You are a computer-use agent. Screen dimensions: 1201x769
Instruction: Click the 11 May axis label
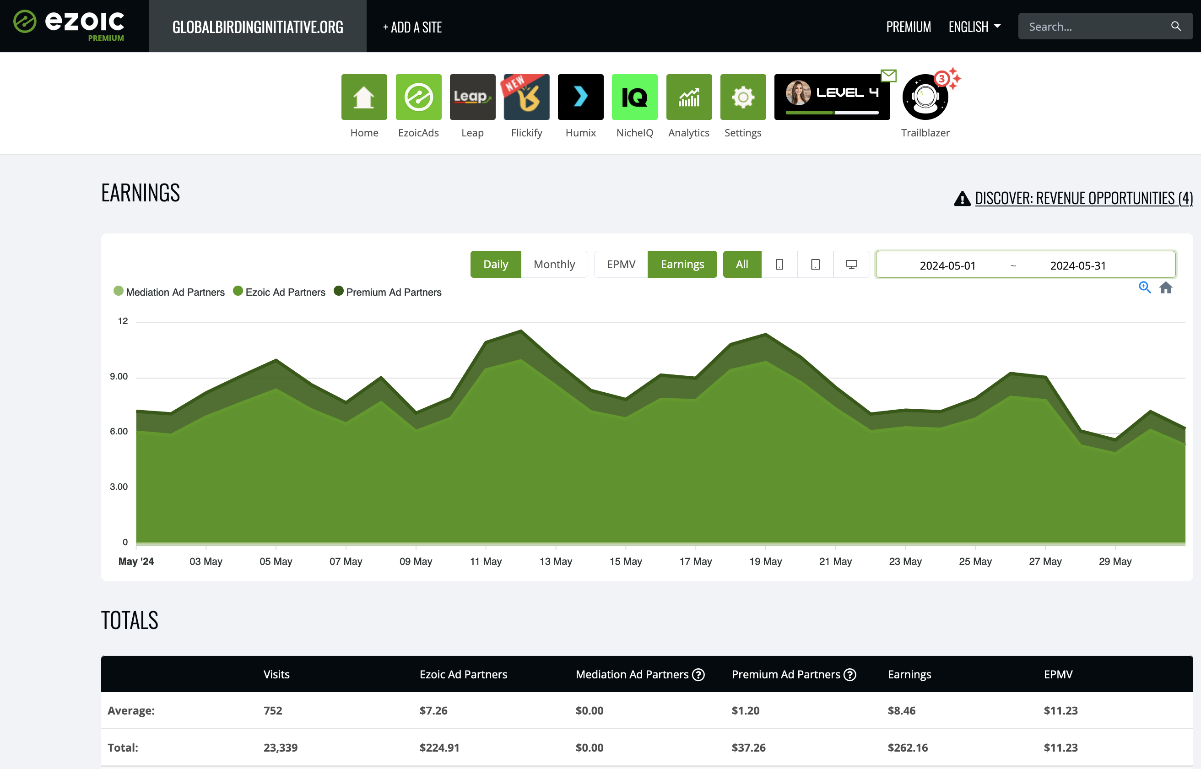[486, 561]
